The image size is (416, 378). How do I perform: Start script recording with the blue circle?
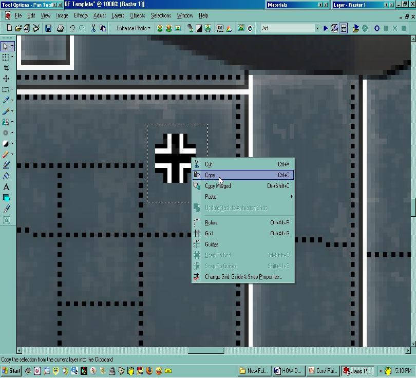(377, 28)
